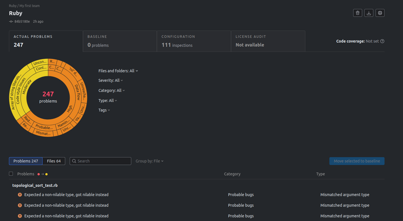Viewport: 403px width, 221px height.
Task: Click the delete report trash icon
Action: pyautogui.click(x=357, y=13)
